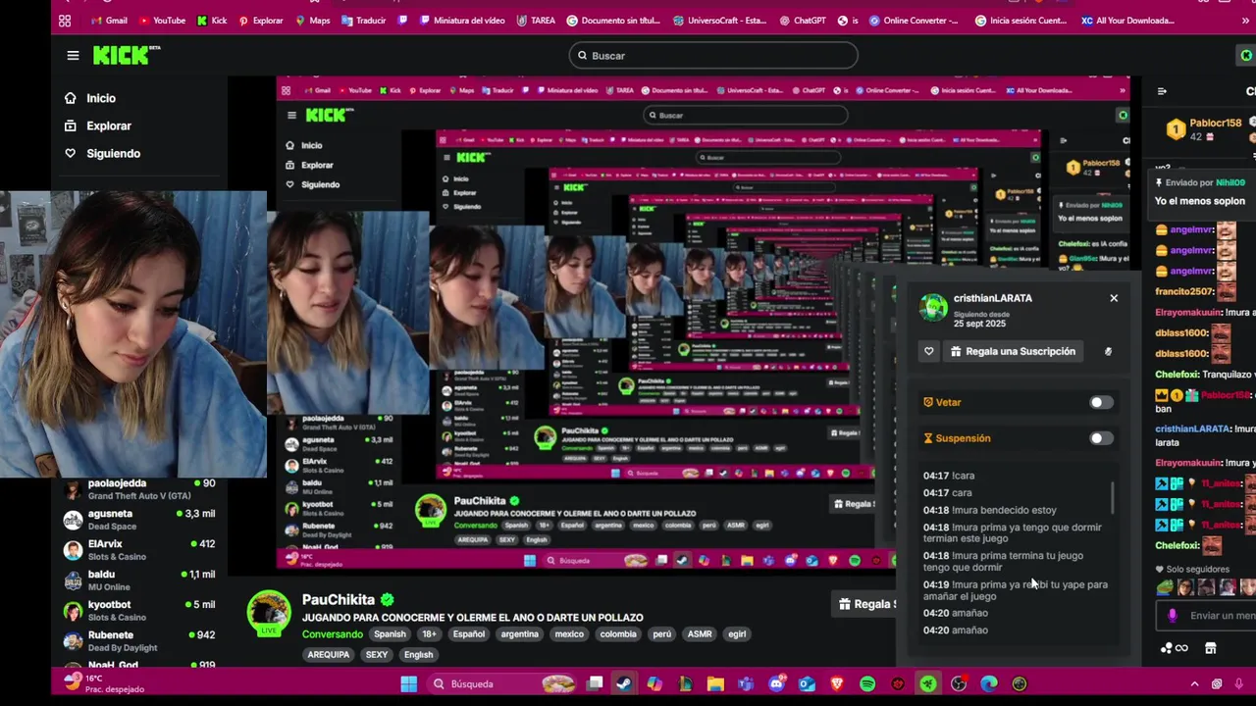Click the mute icon beside Regala una Suscripción
The width and height of the screenshot is (1256, 706).
[x=1108, y=351]
